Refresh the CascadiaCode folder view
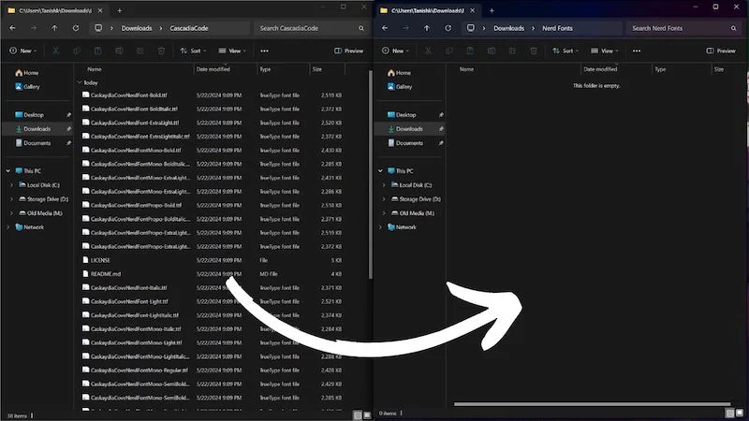 coord(76,28)
